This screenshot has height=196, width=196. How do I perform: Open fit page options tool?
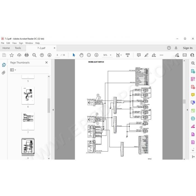point(119,55)
